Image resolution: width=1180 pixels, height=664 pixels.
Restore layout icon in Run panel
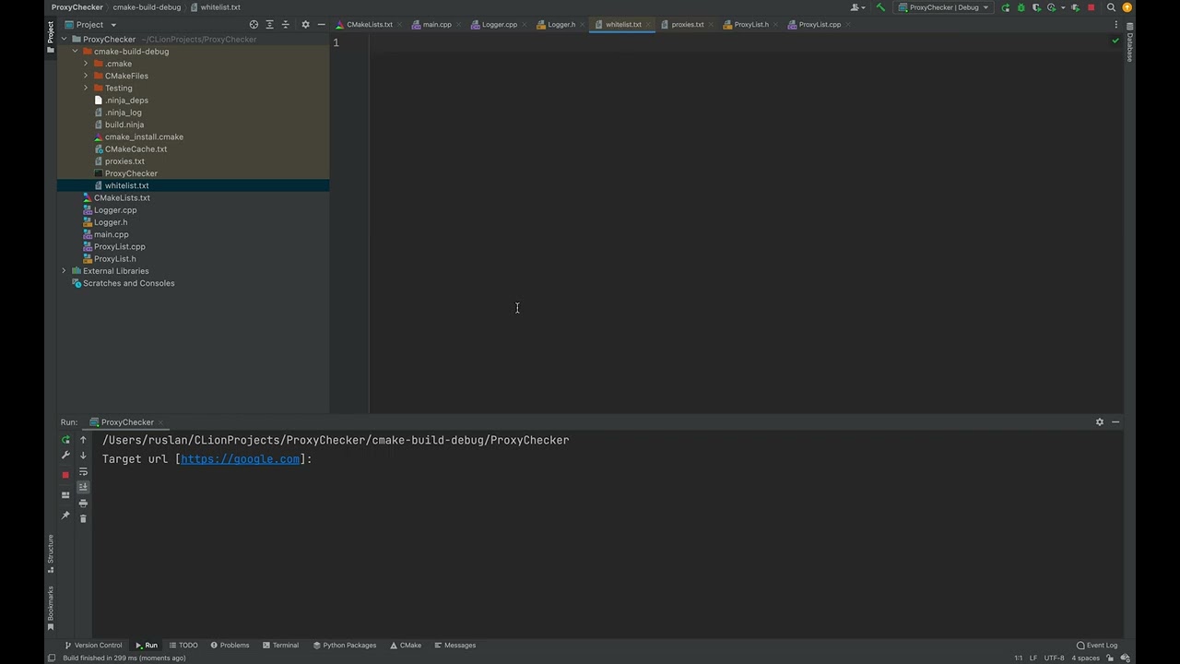[x=65, y=495]
